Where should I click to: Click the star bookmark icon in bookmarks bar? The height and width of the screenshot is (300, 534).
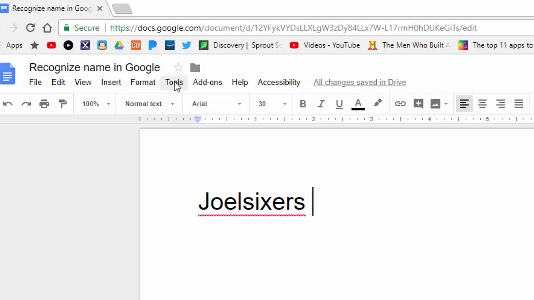pyautogui.click(x=35, y=45)
